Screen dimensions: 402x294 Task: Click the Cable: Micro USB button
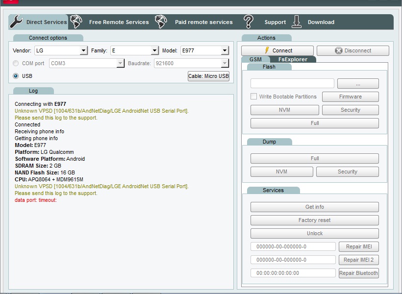tap(208, 76)
